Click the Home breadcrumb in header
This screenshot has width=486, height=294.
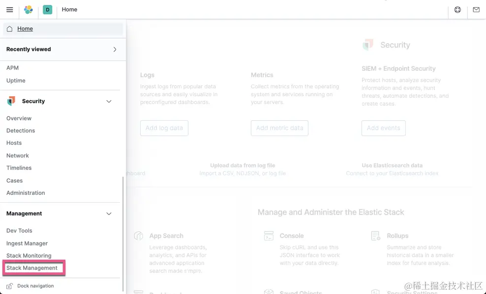coord(69,10)
